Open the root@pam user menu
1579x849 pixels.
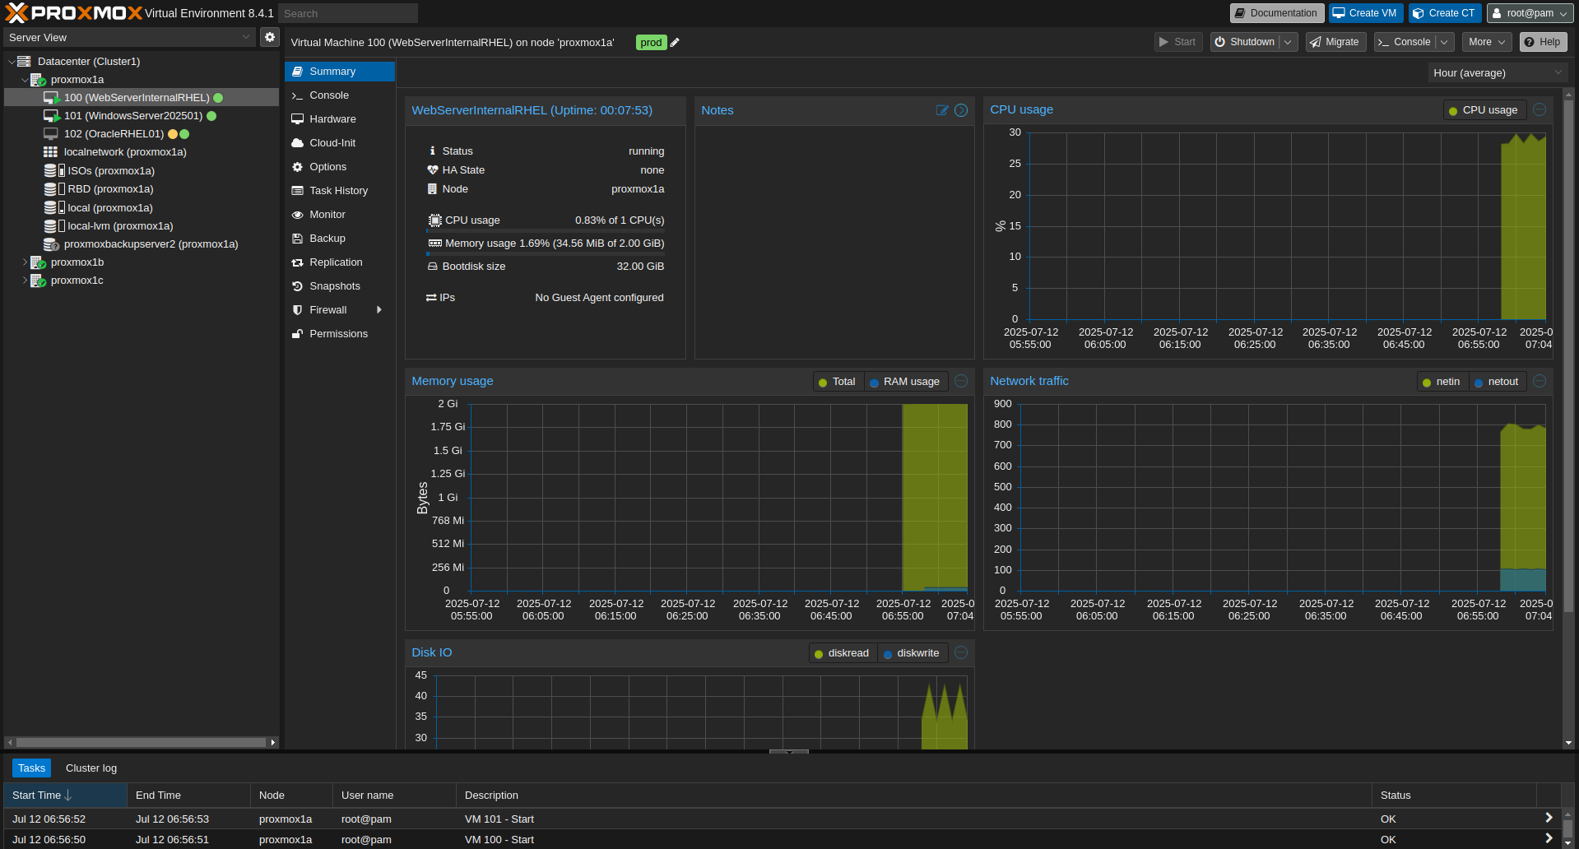[x=1530, y=13]
